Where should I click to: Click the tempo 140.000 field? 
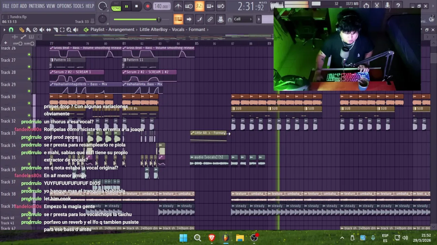[161, 6]
